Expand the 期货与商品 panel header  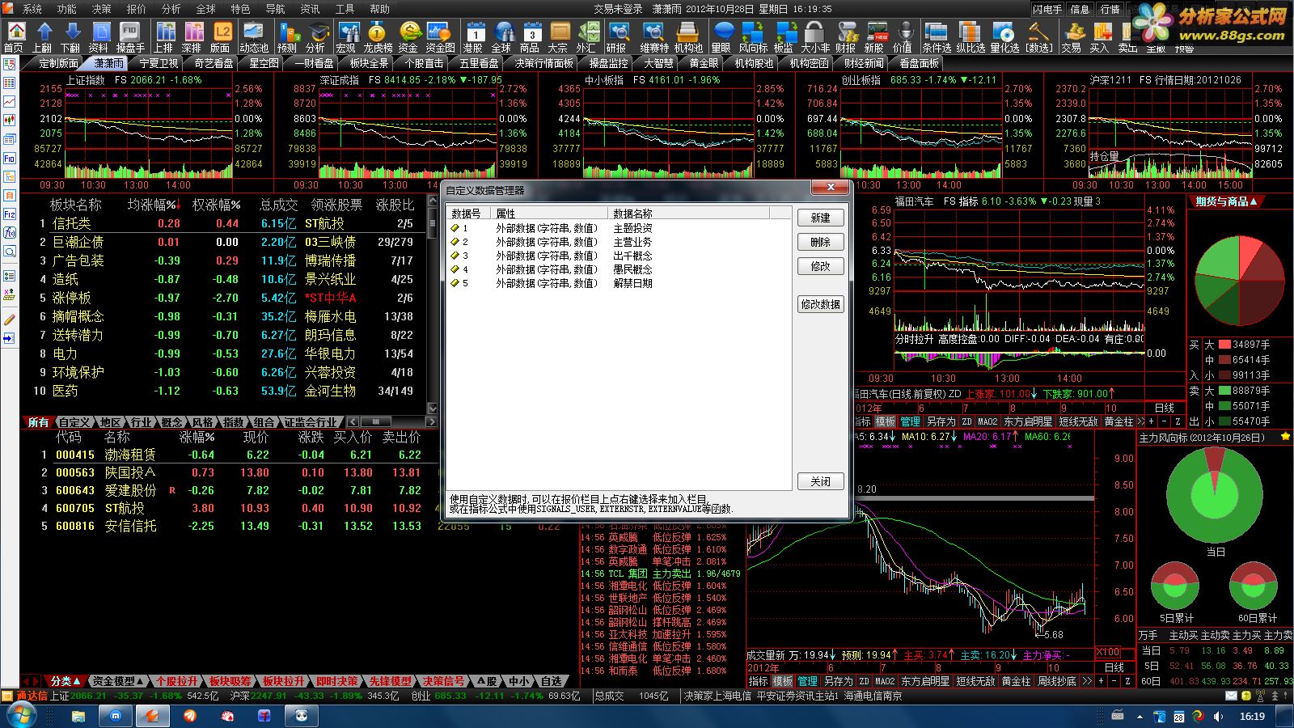1226,201
